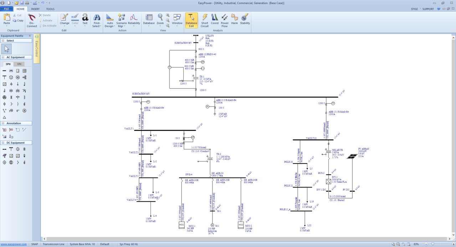The height and width of the screenshot is (247, 456).
Task: Activate the Stability analysis icon
Action: pos(245,21)
